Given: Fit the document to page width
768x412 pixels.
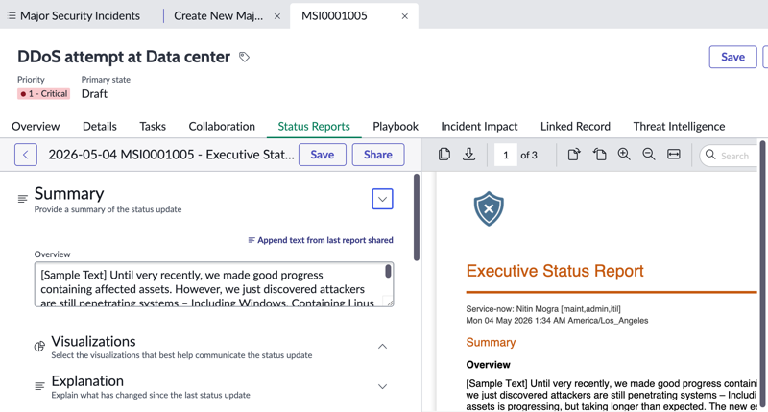Looking at the screenshot, I should point(674,155).
